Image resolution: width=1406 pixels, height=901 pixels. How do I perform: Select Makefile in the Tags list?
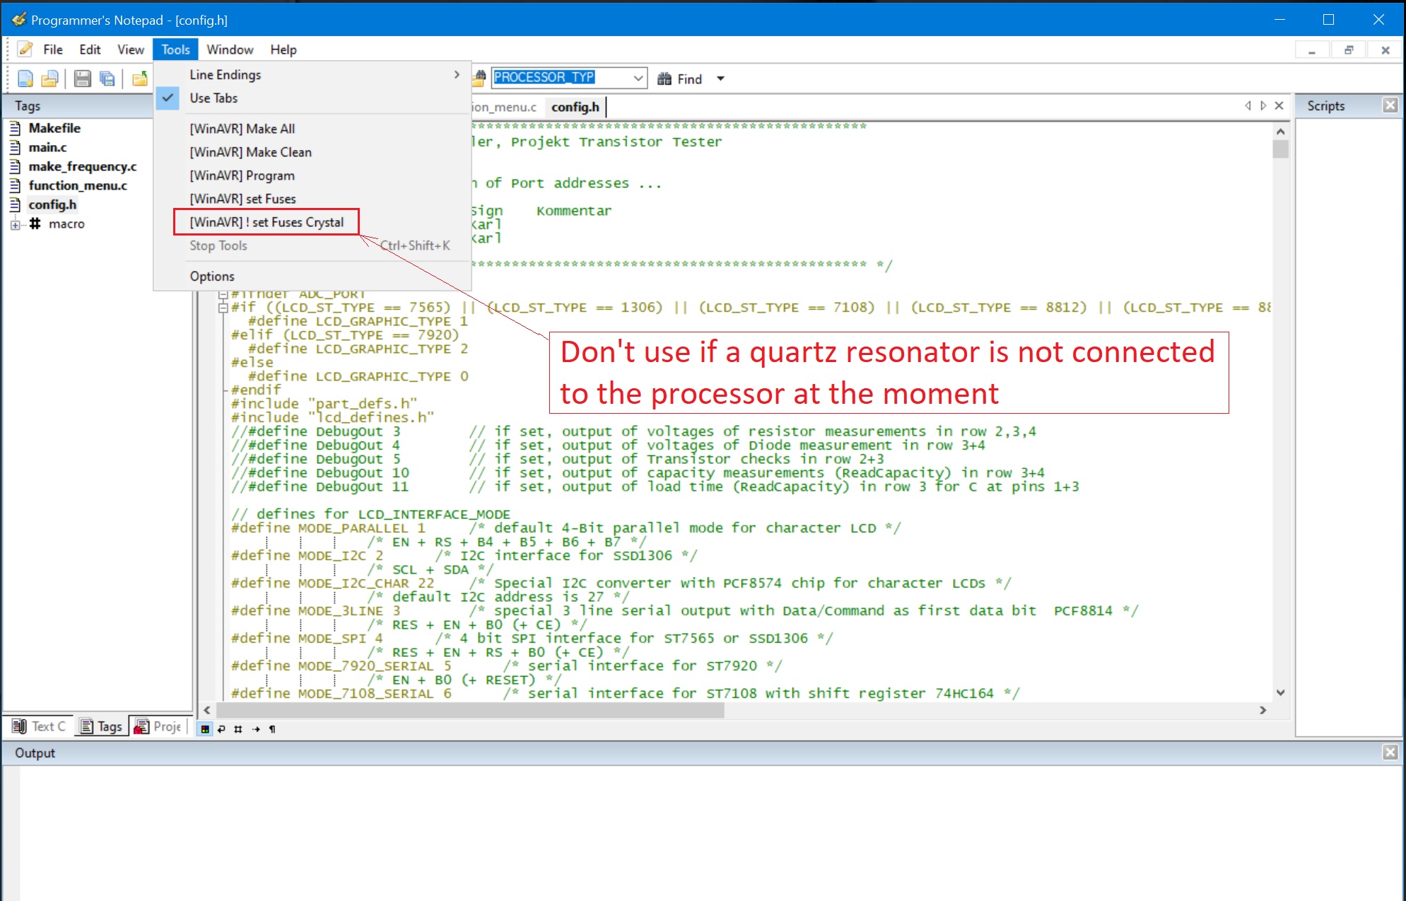tap(54, 128)
